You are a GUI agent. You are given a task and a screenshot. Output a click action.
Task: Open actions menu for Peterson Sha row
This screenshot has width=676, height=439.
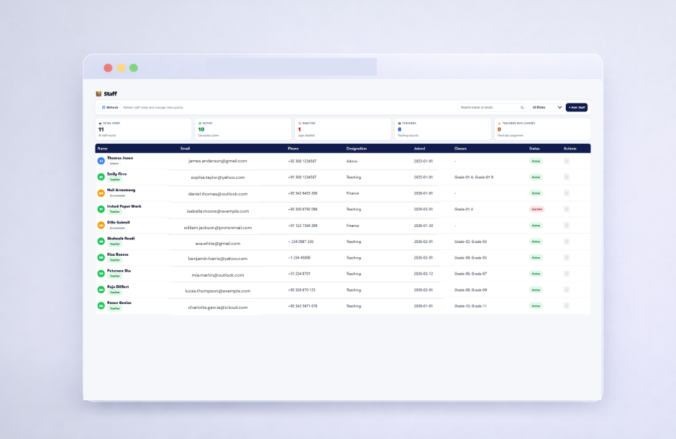pyautogui.click(x=567, y=274)
